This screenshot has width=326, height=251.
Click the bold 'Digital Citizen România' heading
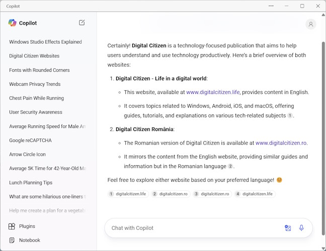point(144,129)
